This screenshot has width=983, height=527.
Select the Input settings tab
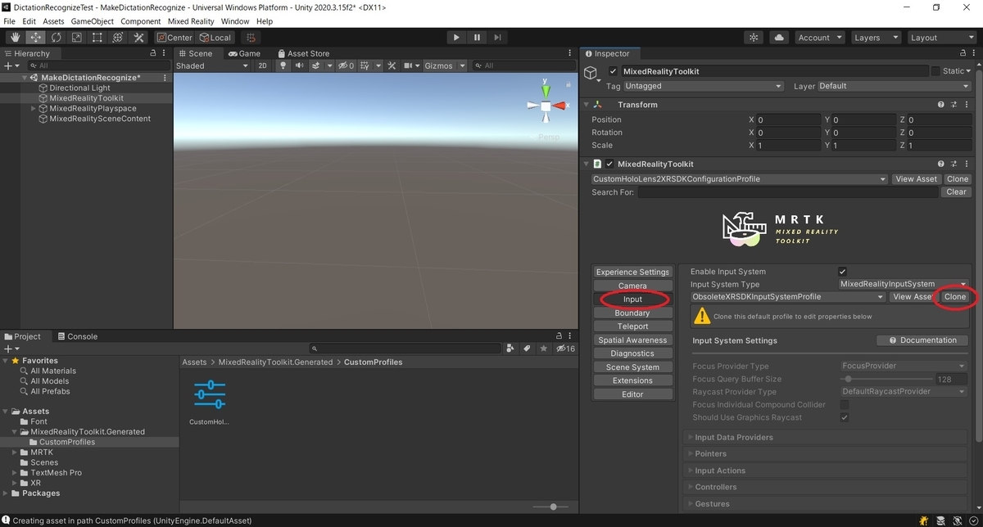(632, 300)
